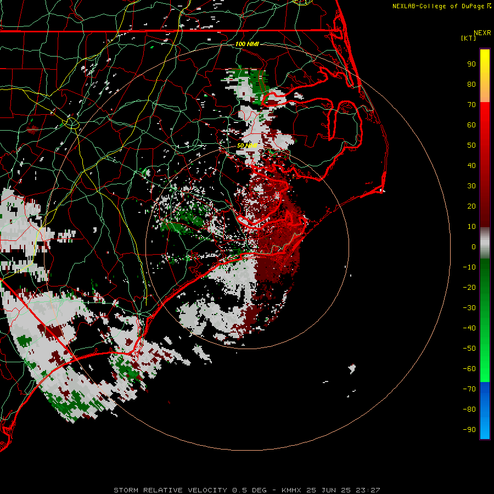Click the -90 value on the velocity scale

469,430
